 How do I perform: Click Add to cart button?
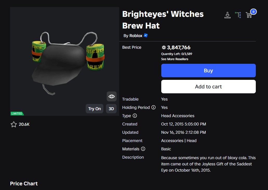(x=208, y=87)
